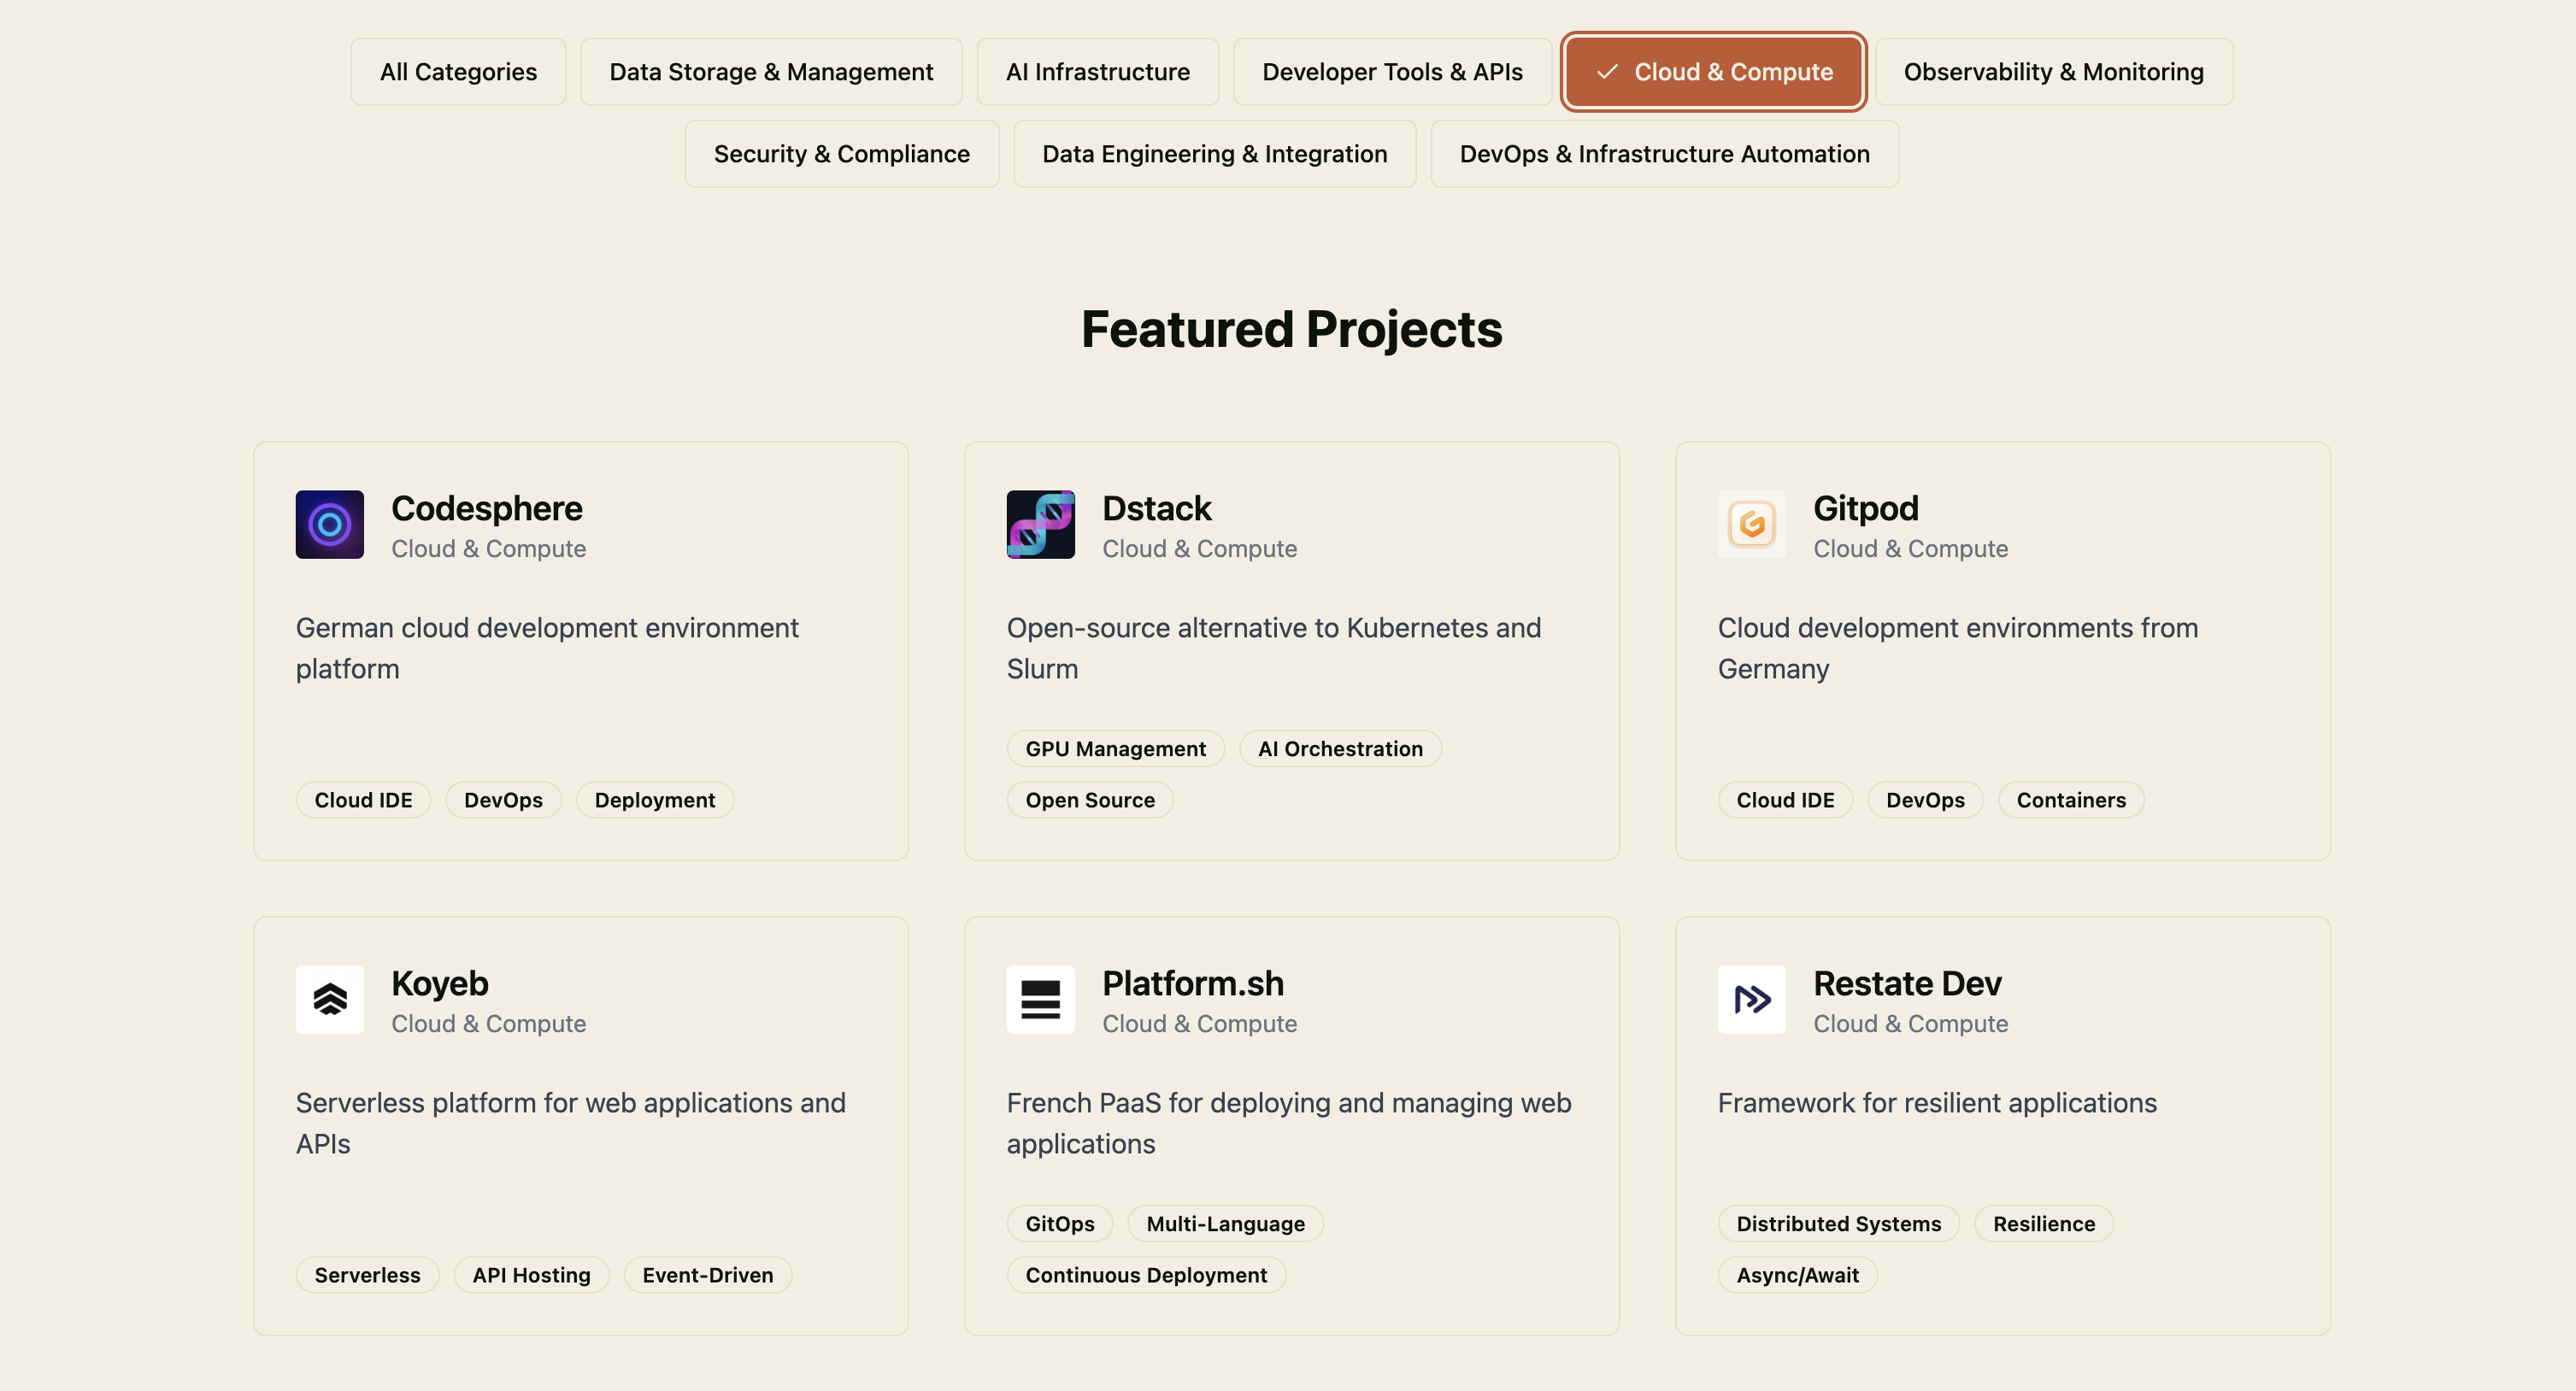Filter by Data Storage & Management
2576x1391 pixels.
pos(771,72)
